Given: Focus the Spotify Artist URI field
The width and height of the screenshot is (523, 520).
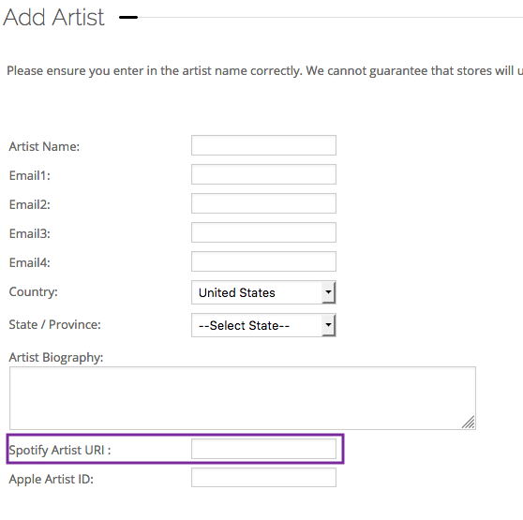Looking at the screenshot, I should 263,449.
